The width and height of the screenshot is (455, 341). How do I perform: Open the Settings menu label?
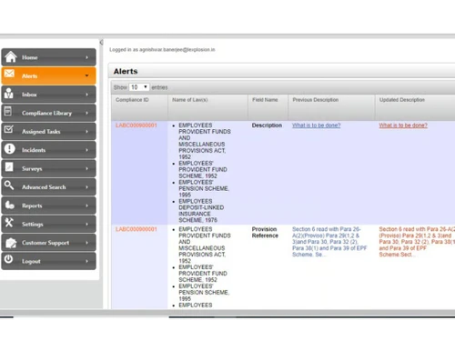pos(33,225)
